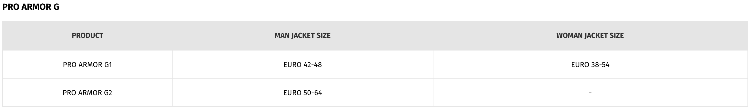Choose the G2 row's man jacket size value

[302, 93]
